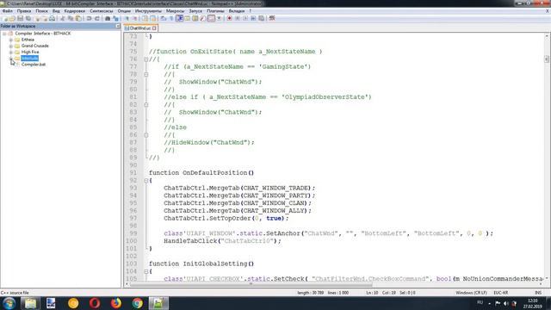Select the Compiler.bat file in tree

pos(34,65)
